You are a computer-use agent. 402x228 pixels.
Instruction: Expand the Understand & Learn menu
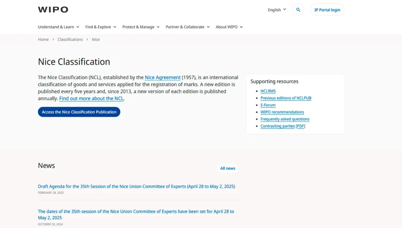(58, 27)
